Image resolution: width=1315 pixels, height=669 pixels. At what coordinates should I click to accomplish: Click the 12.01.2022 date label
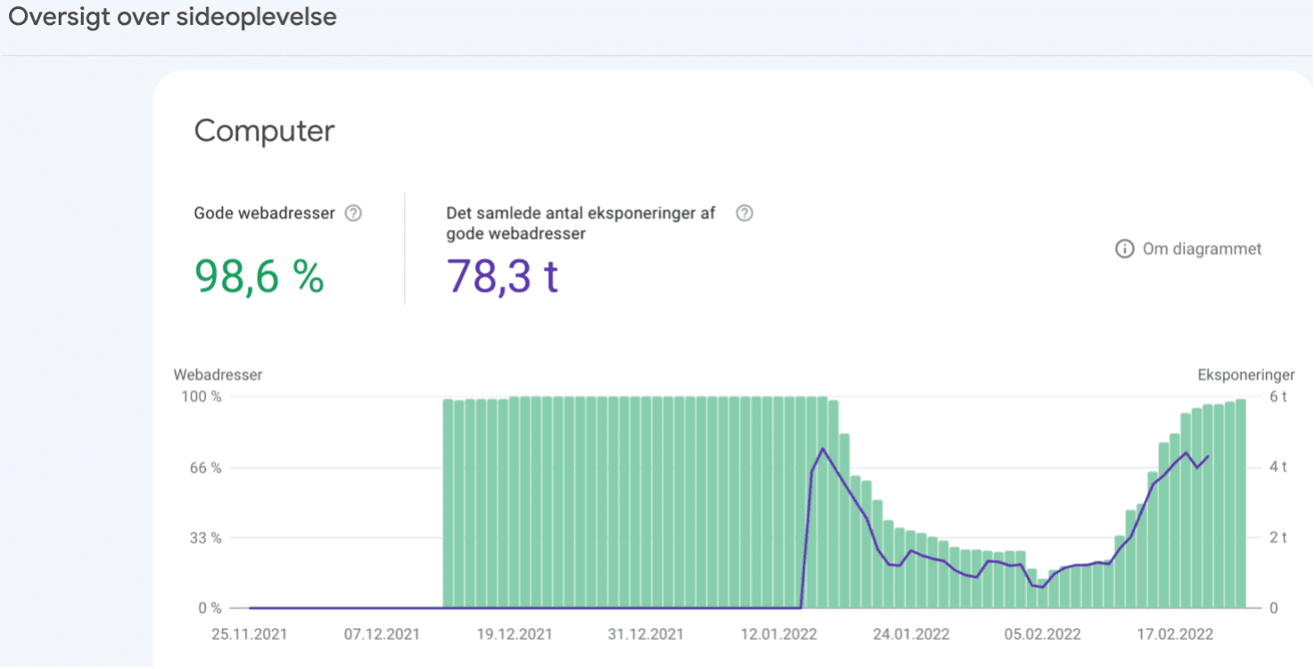[x=779, y=635]
